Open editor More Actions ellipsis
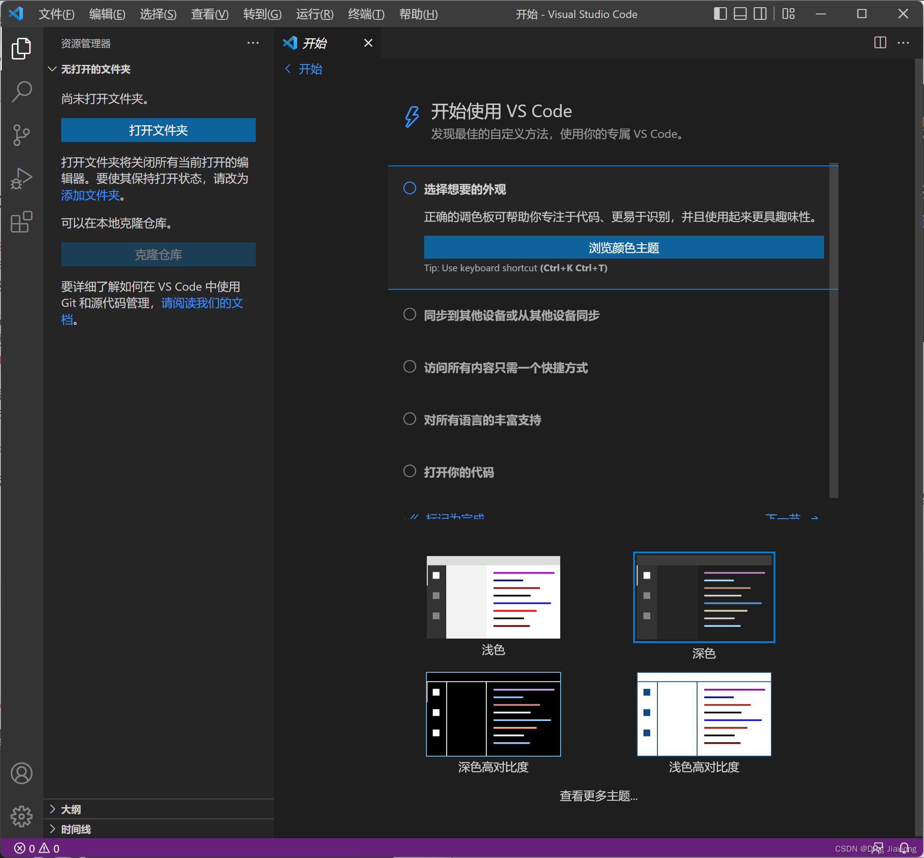The width and height of the screenshot is (924, 858). [x=903, y=43]
